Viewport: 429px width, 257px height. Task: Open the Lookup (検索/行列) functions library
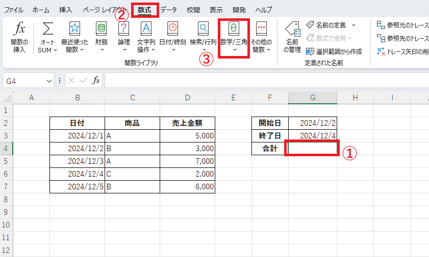coord(203,37)
